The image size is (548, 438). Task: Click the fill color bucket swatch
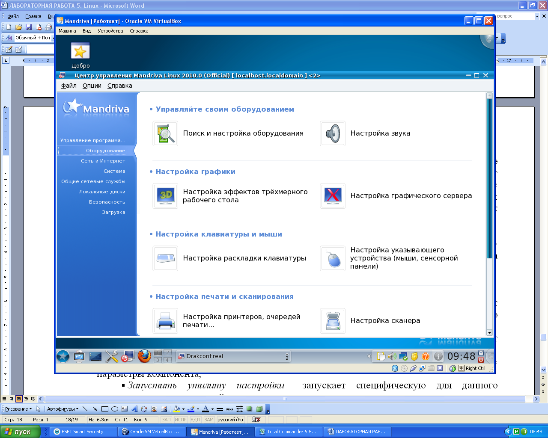coord(176,409)
